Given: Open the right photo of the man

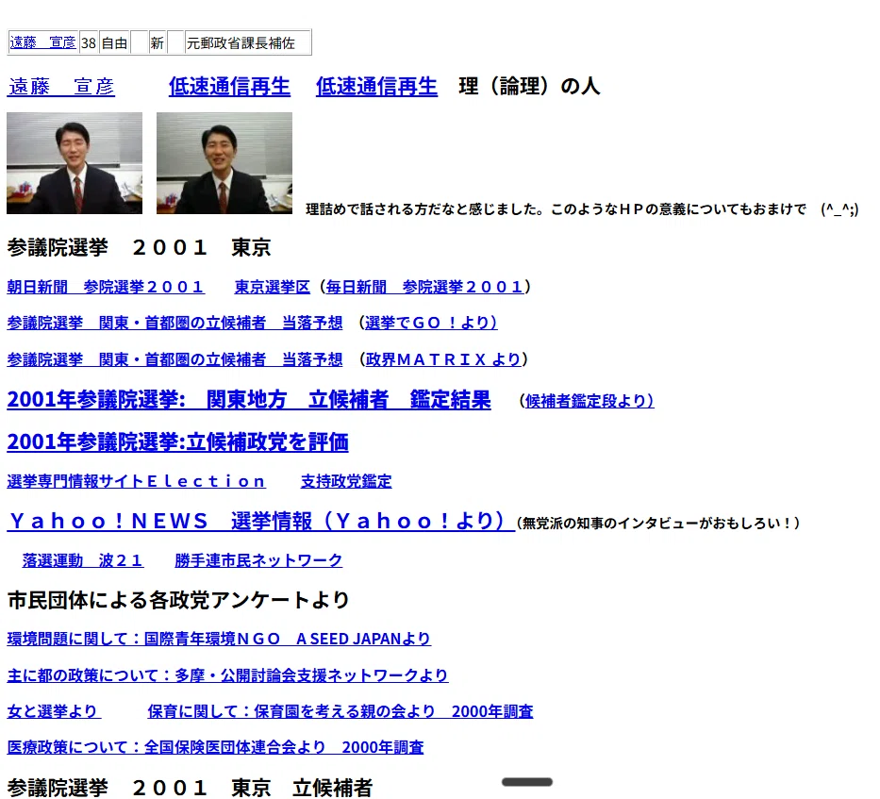Looking at the screenshot, I should pyautogui.click(x=224, y=163).
